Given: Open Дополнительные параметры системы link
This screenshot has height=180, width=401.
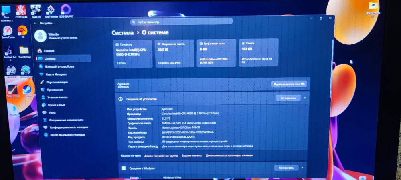Looking at the screenshot, I should click(x=229, y=155).
